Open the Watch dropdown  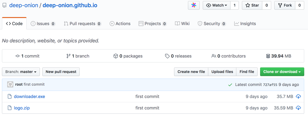click(x=217, y=5)
